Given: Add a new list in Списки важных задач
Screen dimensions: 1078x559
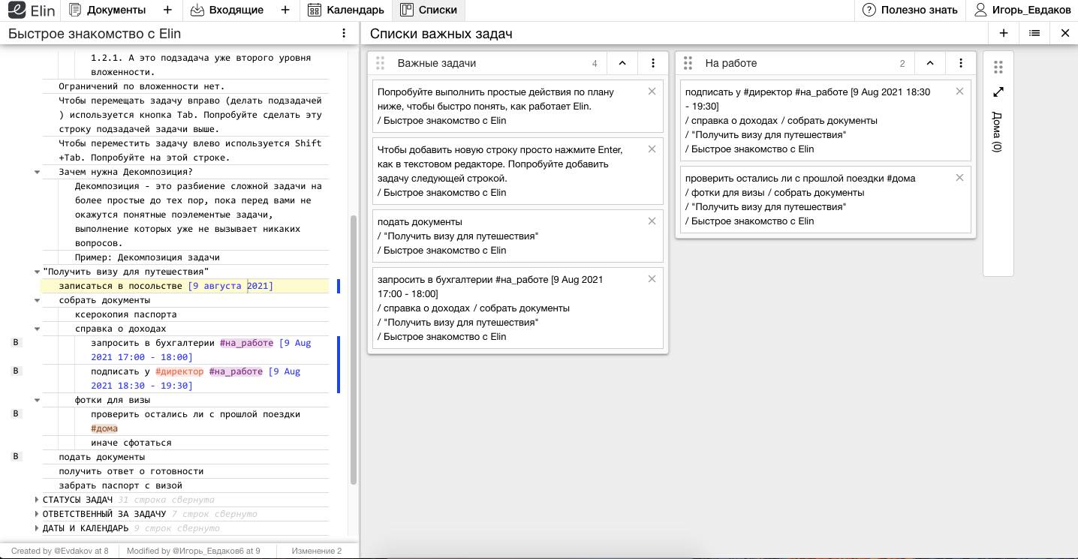Looking at the screenshot, I should (x=1004, y=33).
